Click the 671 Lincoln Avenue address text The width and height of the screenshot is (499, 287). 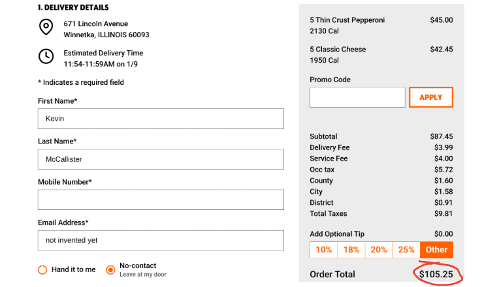(95, 24)
